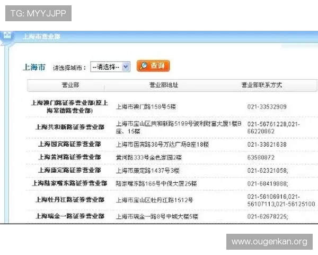The width and height of the screenshot is (318, 255).
Task: Click phone numbers starting 021-56761228
Action: (273, 127)
